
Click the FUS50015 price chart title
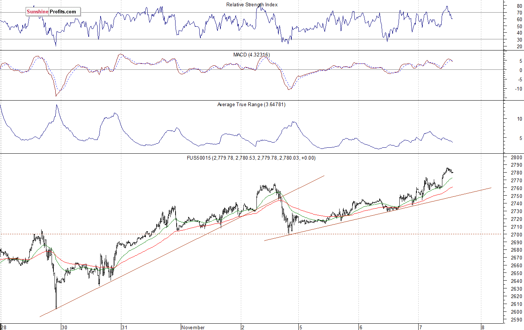[251, 158]
